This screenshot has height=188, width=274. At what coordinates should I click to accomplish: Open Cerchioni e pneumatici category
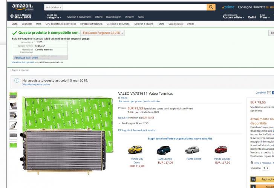tap(118, 24)
